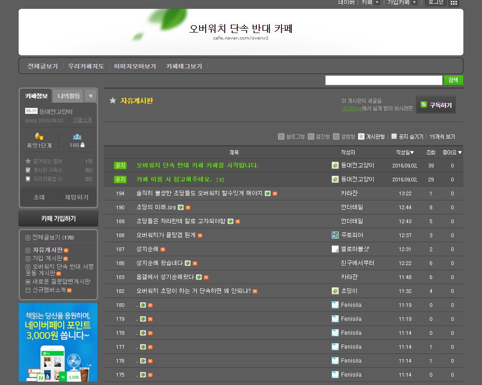Open the Naver apps grid icon top right
The image size is (482, 385).
point(453,3)
